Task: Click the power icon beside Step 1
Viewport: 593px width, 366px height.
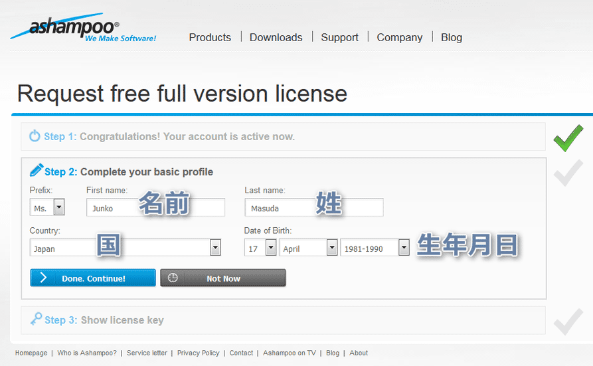Action: 35,136
